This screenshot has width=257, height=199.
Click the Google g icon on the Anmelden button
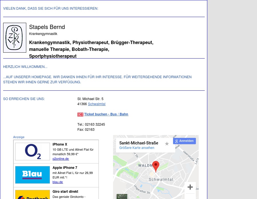pyautogui.click(x=176, y=141)
